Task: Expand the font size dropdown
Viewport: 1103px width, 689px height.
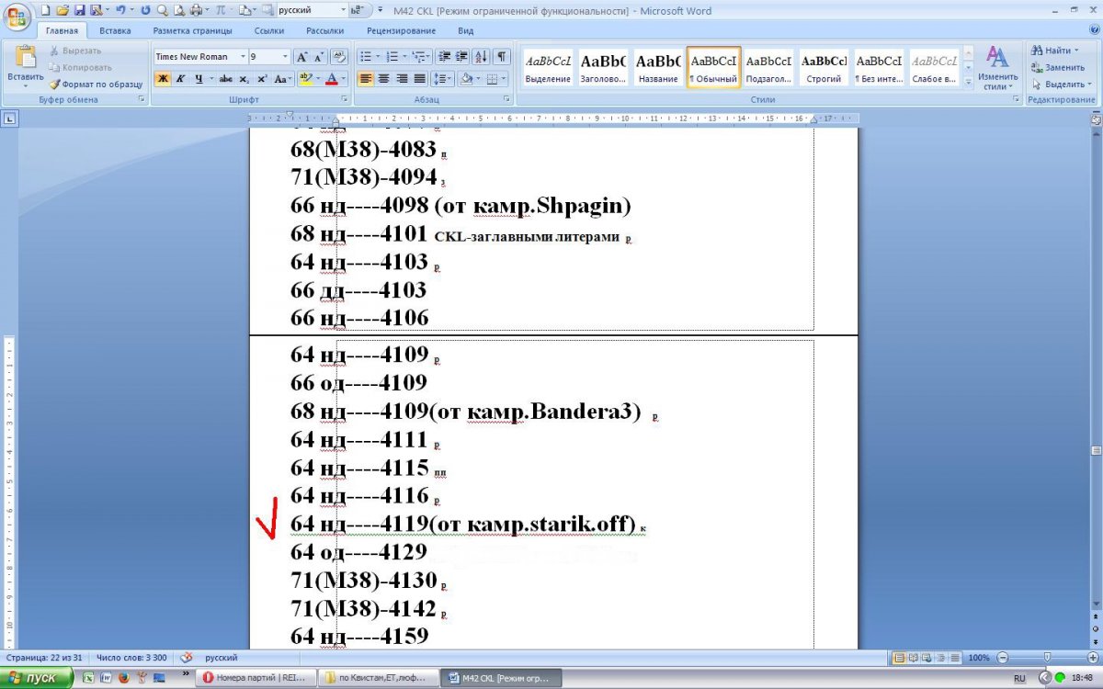Action: 285,57
